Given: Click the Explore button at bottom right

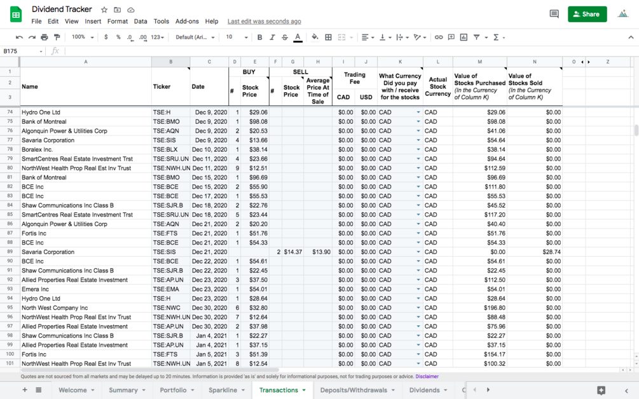Looking at the screenshot, I should click(601, 390).
